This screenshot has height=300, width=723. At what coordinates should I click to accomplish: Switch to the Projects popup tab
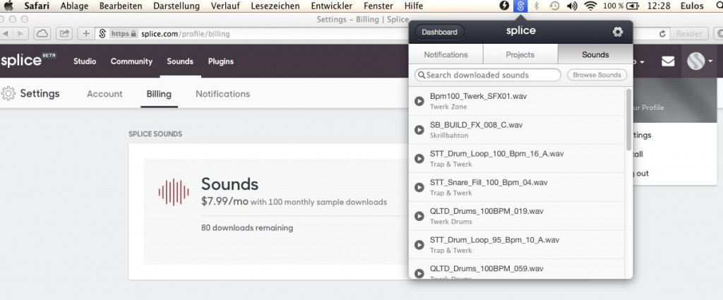520,54
